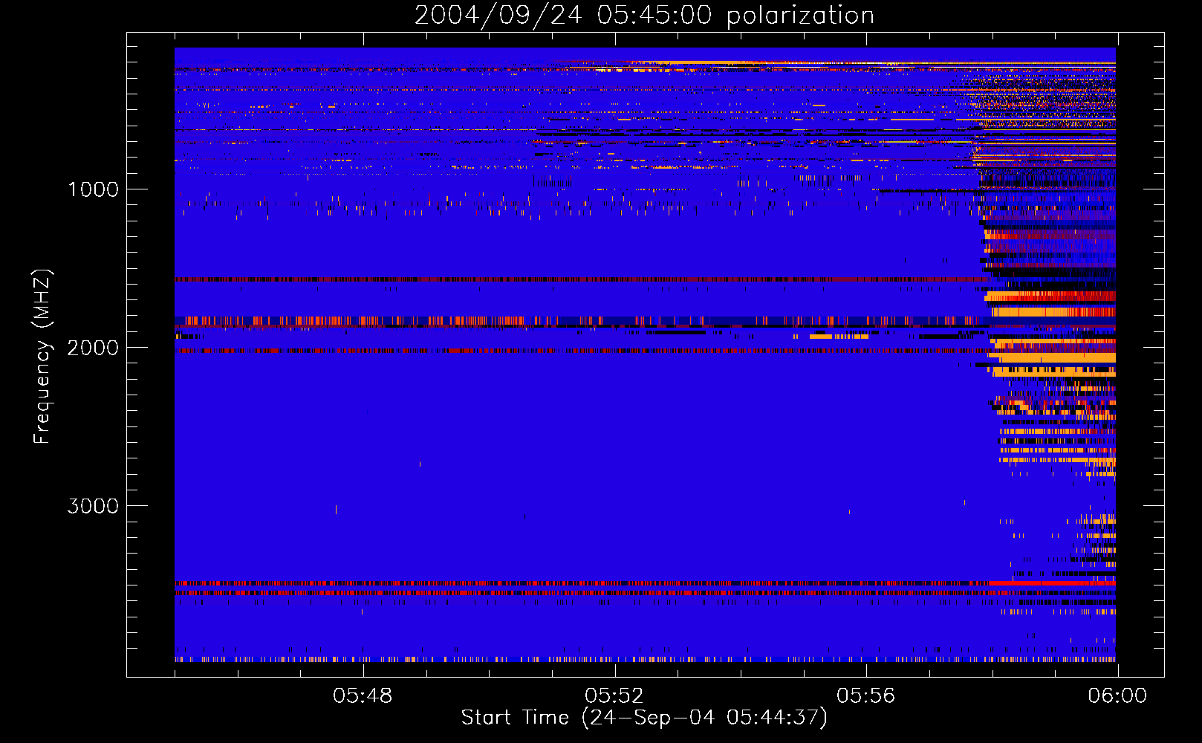Click the 3000 frequency tick label
This screenshot has width=1202, height=743.
[x=93, y=506]
